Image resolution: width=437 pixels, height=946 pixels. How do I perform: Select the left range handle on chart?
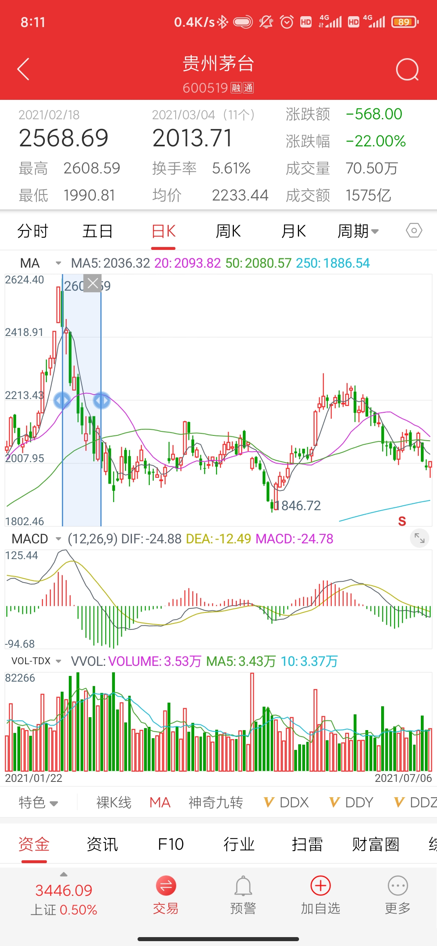[62, 400]
